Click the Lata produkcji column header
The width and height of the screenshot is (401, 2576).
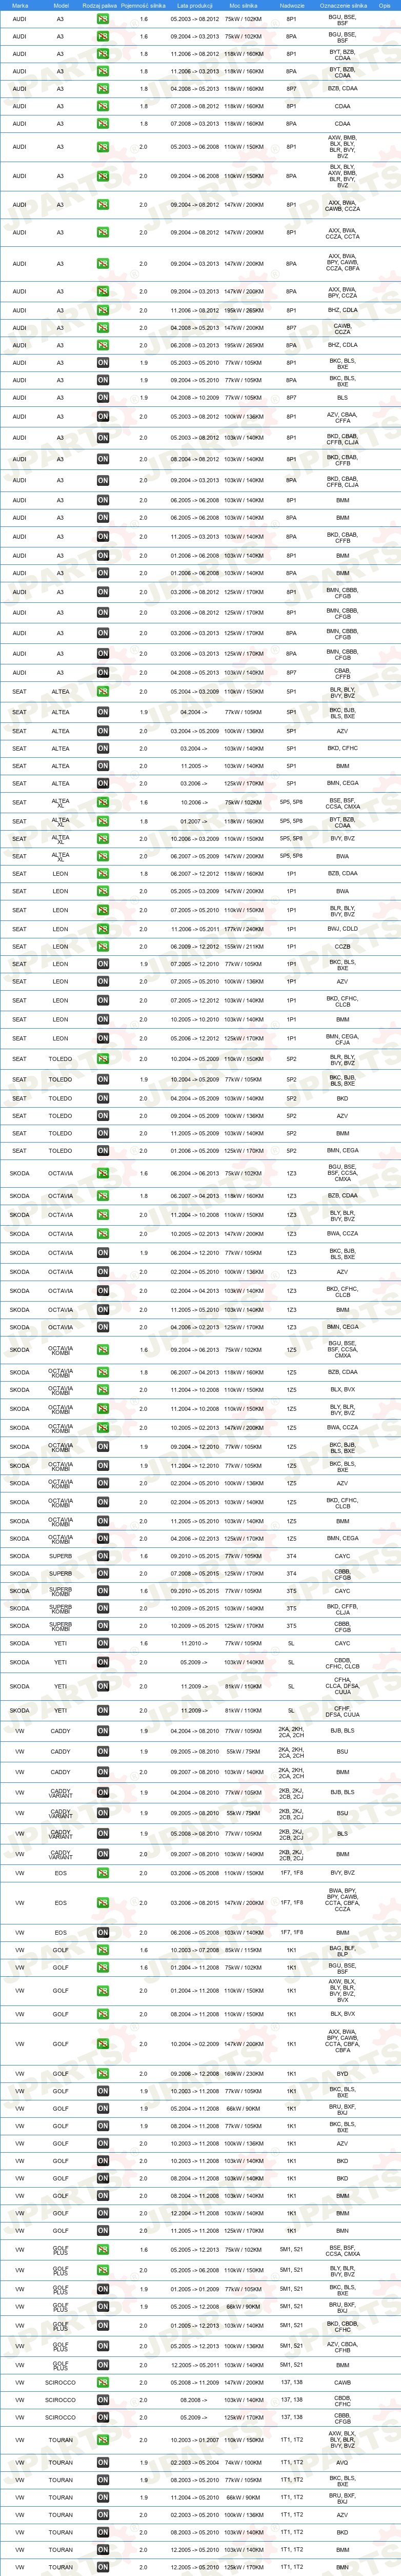coord(195,5)
